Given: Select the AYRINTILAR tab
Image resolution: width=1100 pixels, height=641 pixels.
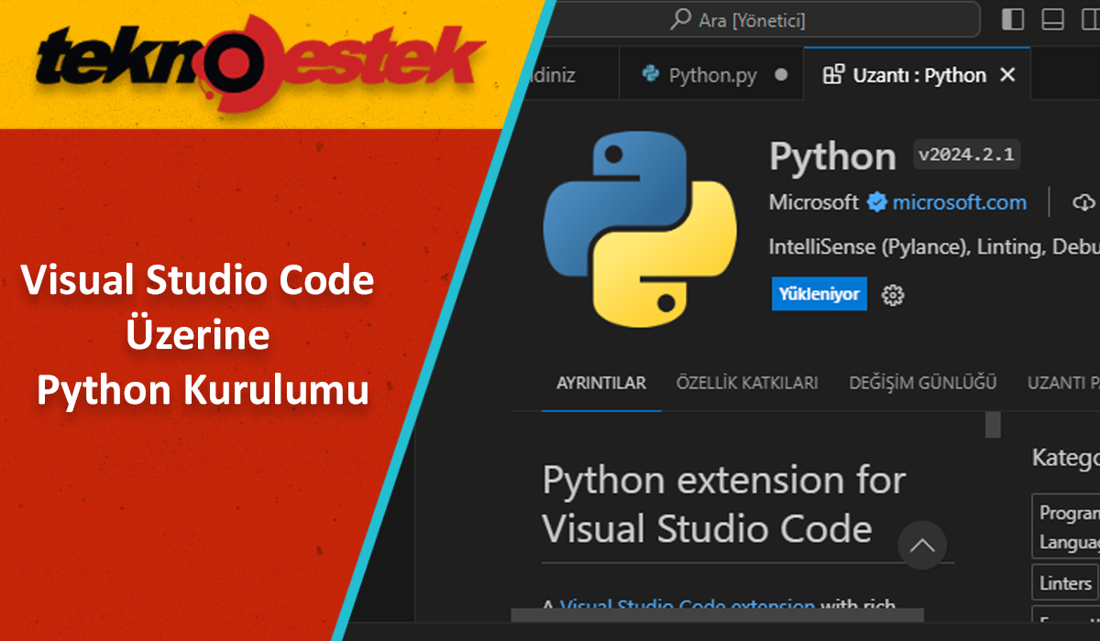Looking at the screenshot, I should point(600,383).
